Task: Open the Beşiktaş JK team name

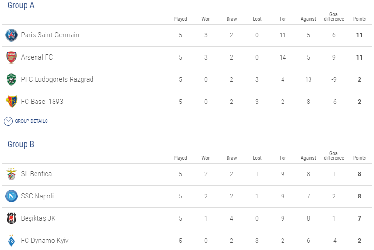Action: click(38, 218)
